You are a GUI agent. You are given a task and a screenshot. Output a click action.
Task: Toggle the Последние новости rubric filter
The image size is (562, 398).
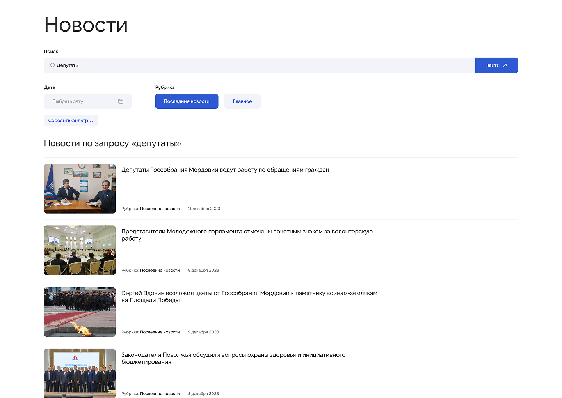tap(187, 101)
